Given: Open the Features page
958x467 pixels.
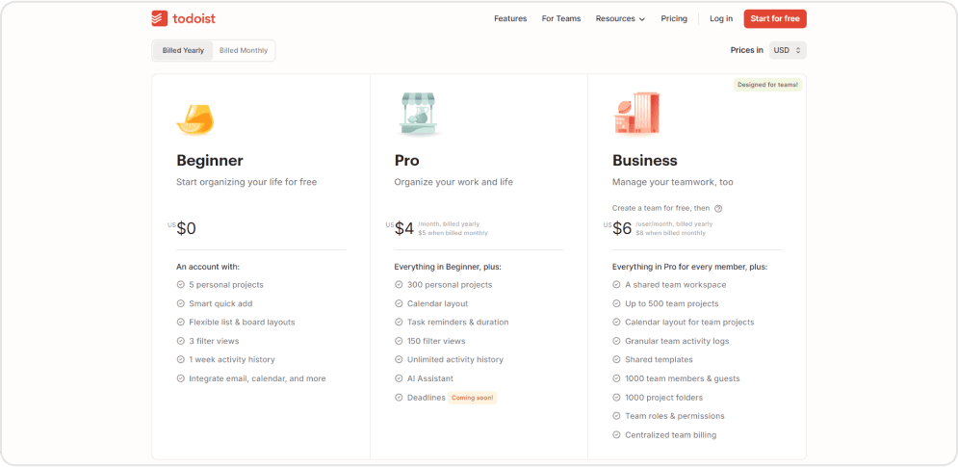Looking at the screenshot, I should pos(510,19).
